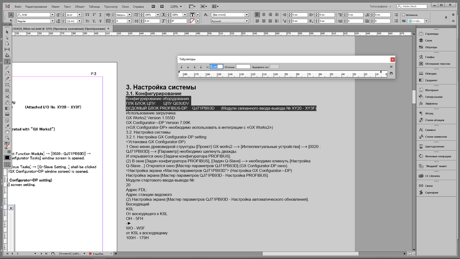Select the Gap tool
Image resolution: width=460 pixels, height=259 pixels.
pos(7,49)
